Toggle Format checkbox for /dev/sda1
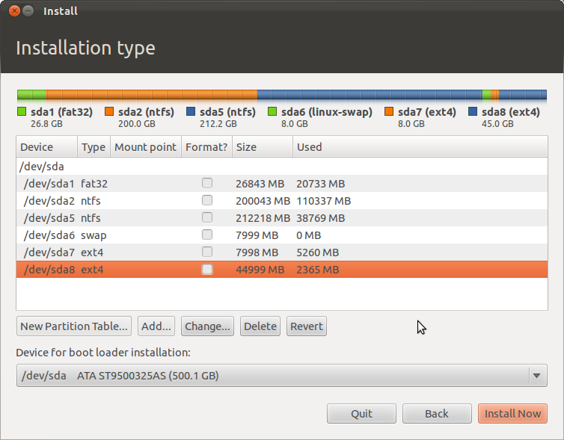Screen dimensions: 564x440 click(x=207, y=183)
